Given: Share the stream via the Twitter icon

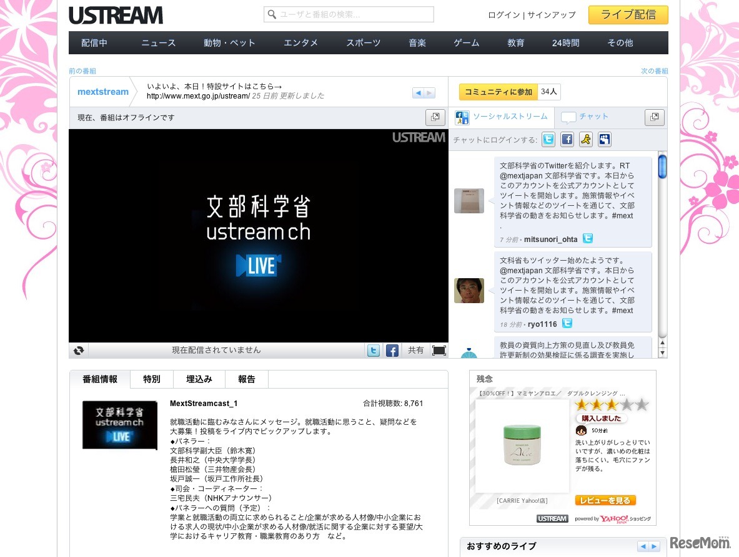Looking at the screenshot, I should click(373, 351).
